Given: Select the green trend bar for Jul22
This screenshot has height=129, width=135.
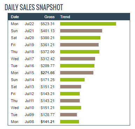Looking at the screenshot, I should coord(88,24).
